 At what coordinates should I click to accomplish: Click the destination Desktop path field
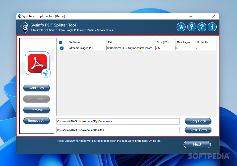[118, 130]
